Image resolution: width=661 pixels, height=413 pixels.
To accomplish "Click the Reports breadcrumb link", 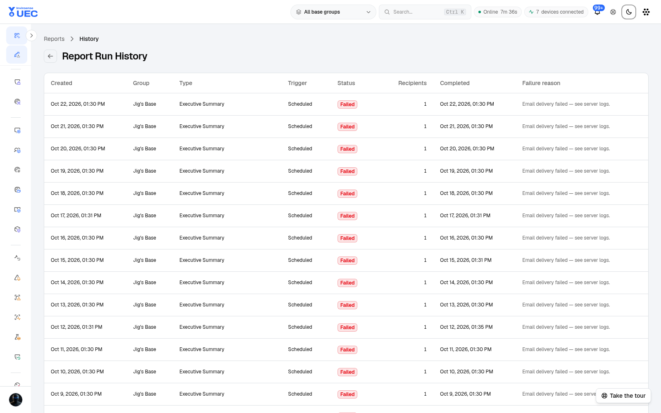I will (x=54, y=39).
